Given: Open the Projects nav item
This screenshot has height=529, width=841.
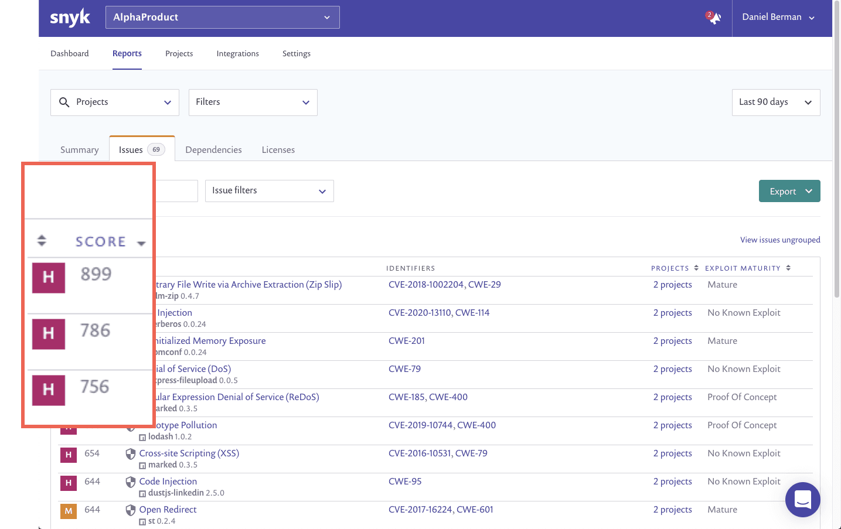Looking at the screenshot, I should click(179, 53).
